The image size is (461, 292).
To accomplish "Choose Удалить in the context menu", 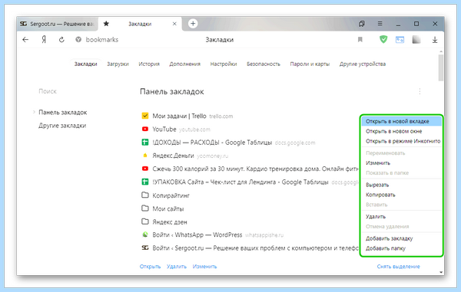I will (x=401, y=217).
